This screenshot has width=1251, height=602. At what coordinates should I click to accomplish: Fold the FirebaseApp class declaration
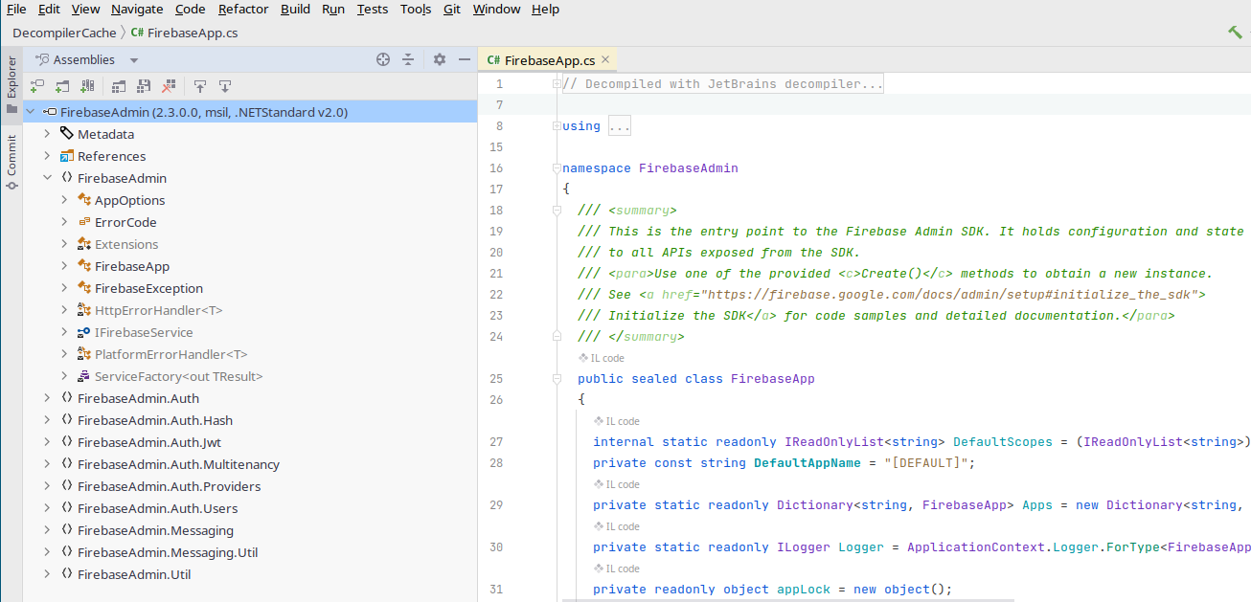pyautogui.click(x=557, y=379)
